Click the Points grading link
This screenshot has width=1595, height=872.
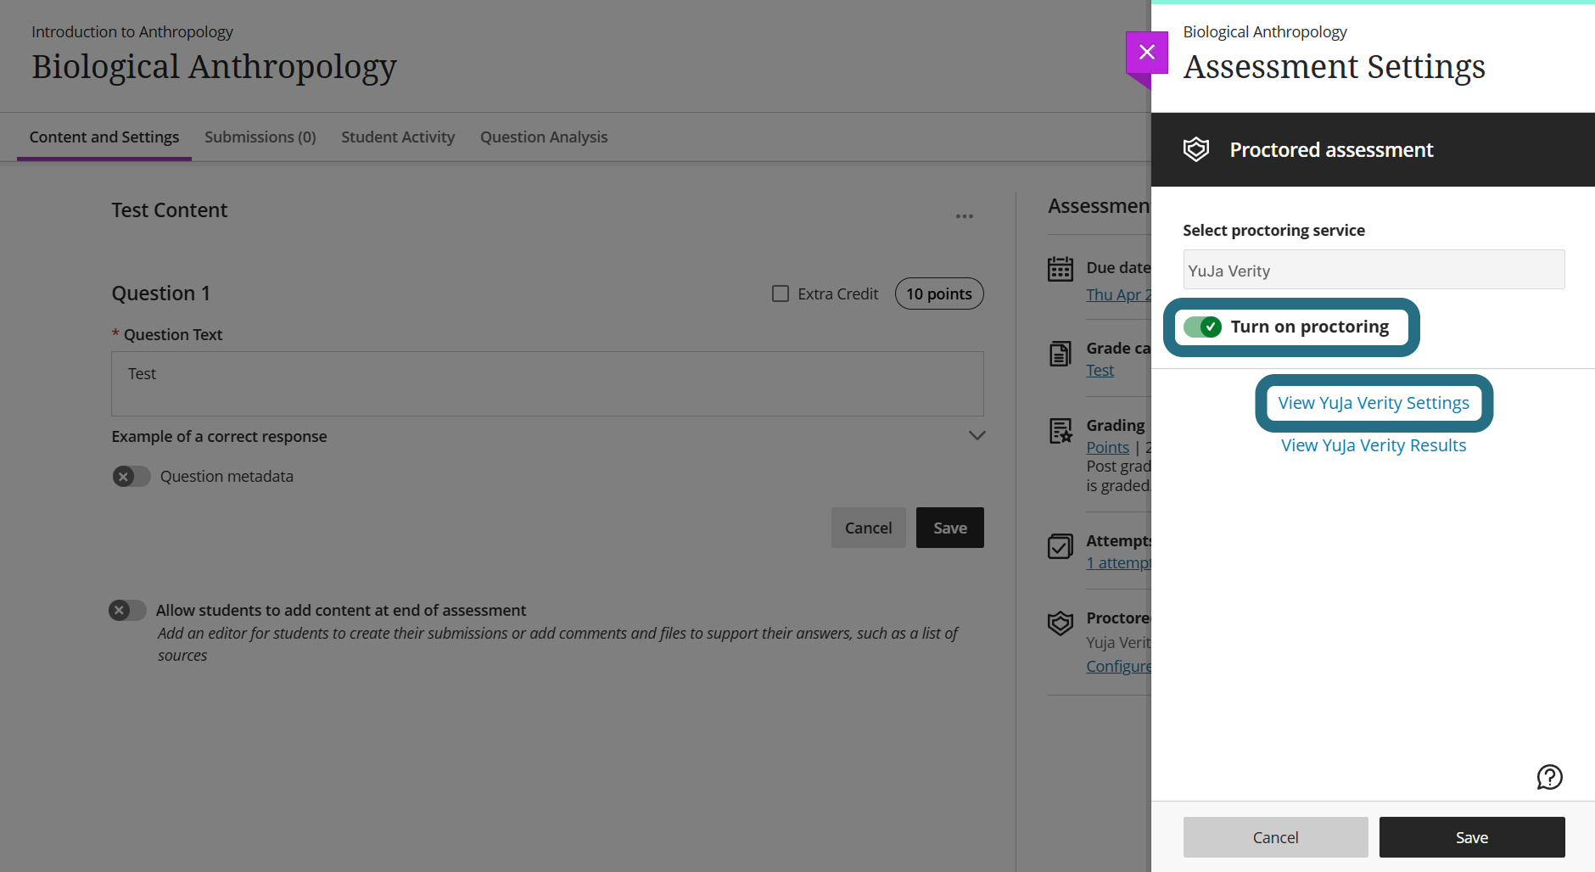coord(1107,447)
